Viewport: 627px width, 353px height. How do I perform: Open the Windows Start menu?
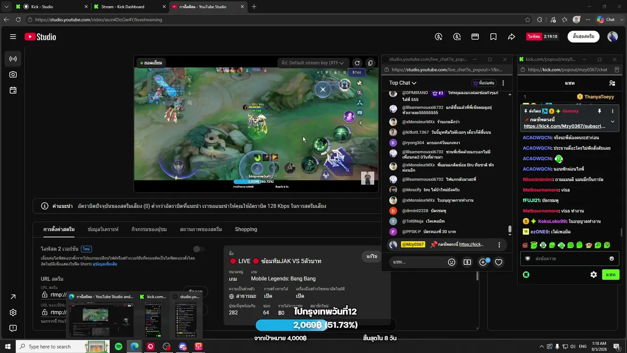pyautogui.click(x=7, y=347)
